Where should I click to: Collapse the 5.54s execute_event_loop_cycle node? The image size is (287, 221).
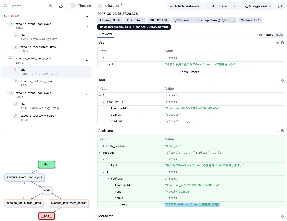click(x=87, y=61)
